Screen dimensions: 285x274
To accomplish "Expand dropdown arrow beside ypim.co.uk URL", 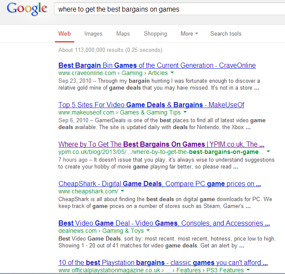I will pyautogui.click(x=268, y=151).
